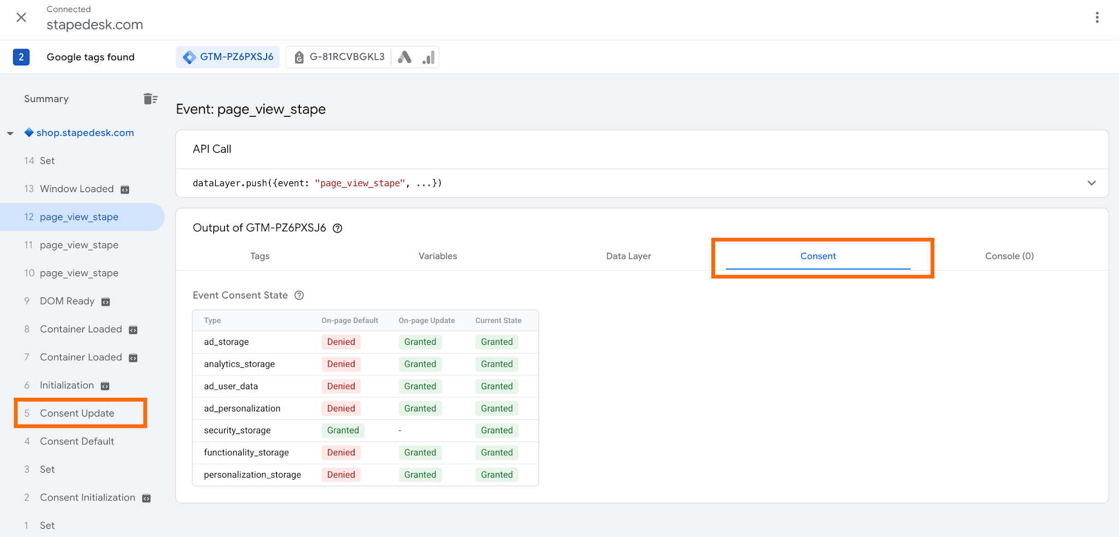
Task: Switch to the Tags tab
Action: [x=260, y=256]
